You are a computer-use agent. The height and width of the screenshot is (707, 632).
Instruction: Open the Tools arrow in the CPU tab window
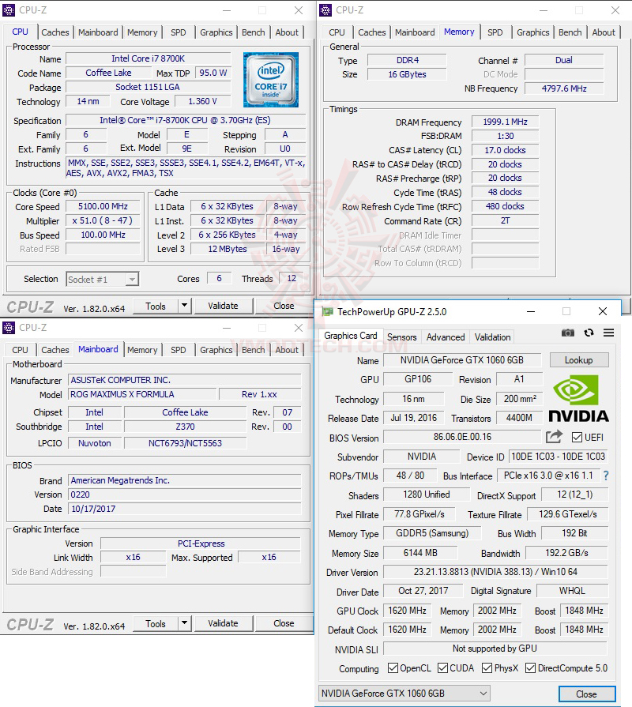184,306
